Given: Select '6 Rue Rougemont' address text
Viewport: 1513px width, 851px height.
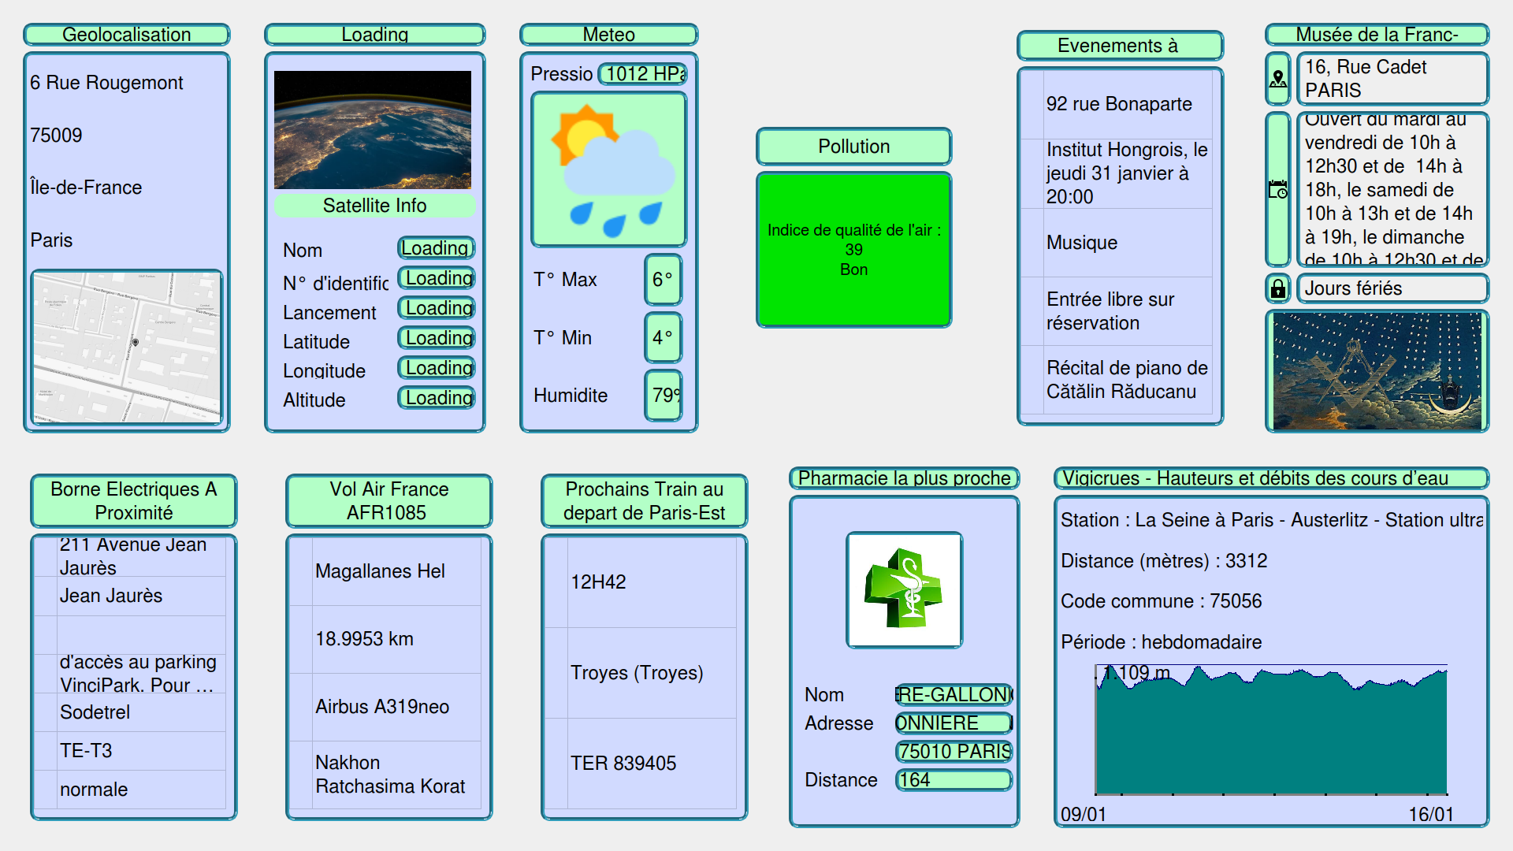Looking at the screenshot, I should pos(106,83).
